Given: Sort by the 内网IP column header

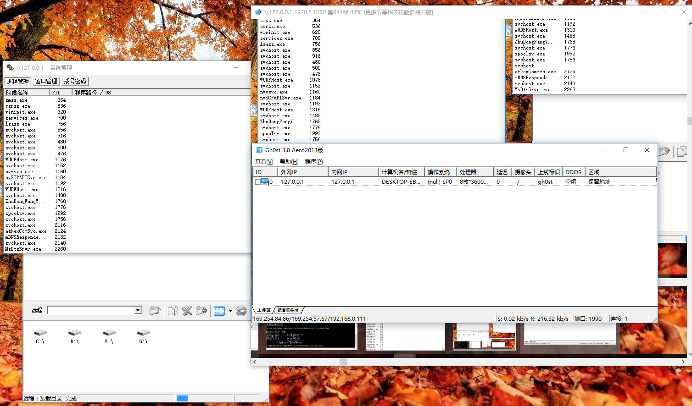Looking at the screenshot, I should (x=353, y=172).
